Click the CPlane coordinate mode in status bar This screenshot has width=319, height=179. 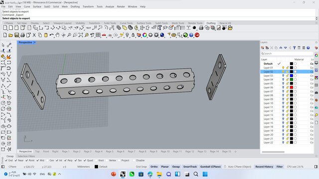pyautogui.click(x=12, y=167)
